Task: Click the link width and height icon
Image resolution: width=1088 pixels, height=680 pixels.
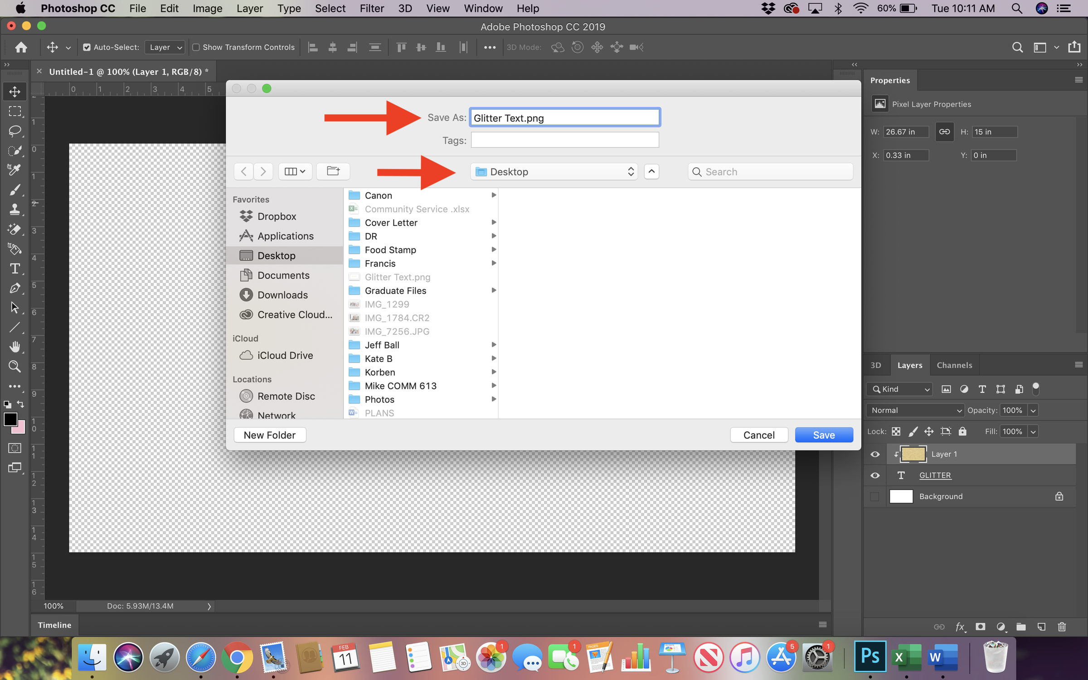Action: point(944,132)
